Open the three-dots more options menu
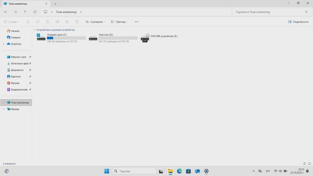Viewport: 313px width, 176px height. tap(136, 22)
